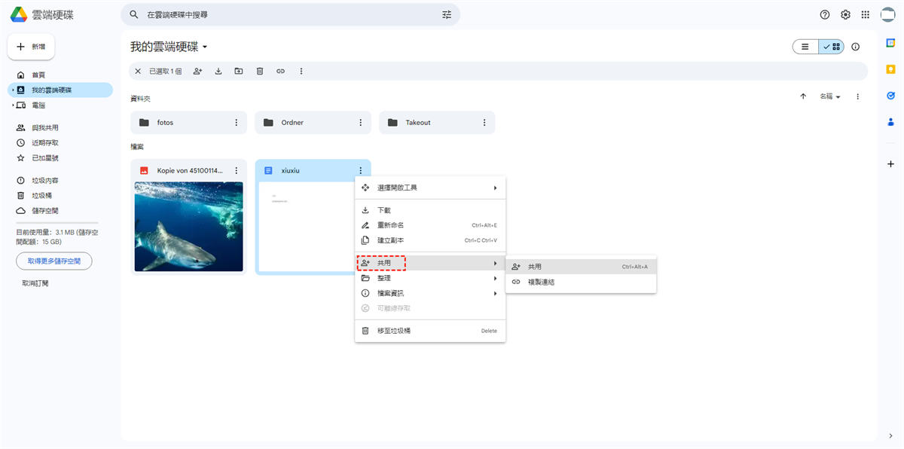
Task: Show details info icon
Action: pos(856,47)
